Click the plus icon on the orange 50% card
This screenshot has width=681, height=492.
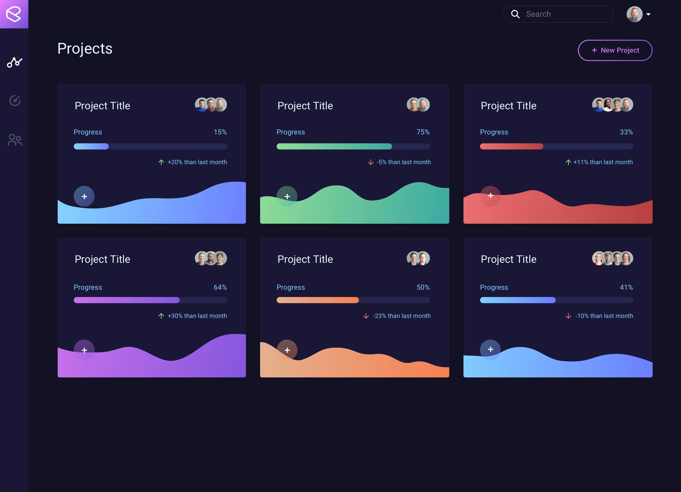287,350
